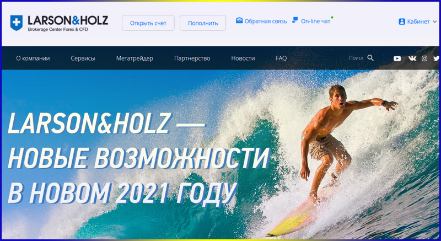This screenshot has height=241, width=441.
Task: Open the Метатрейдер menu item
Action: [135, 58]
